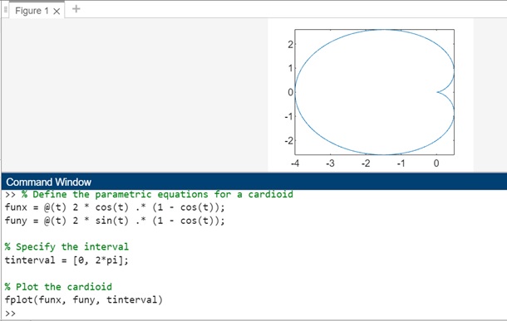Click the x-axis tick label -2
The width and height of the screenshot is (507, 321).
[366, 163]
